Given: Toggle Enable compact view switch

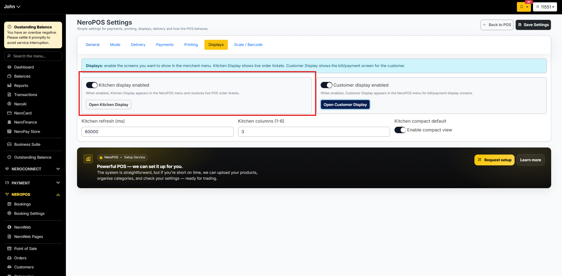Looking at the screenshot, I should point(400,130).
